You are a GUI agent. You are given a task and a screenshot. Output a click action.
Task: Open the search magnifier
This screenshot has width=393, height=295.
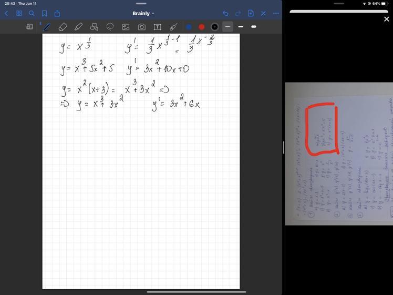coord(32,14)
